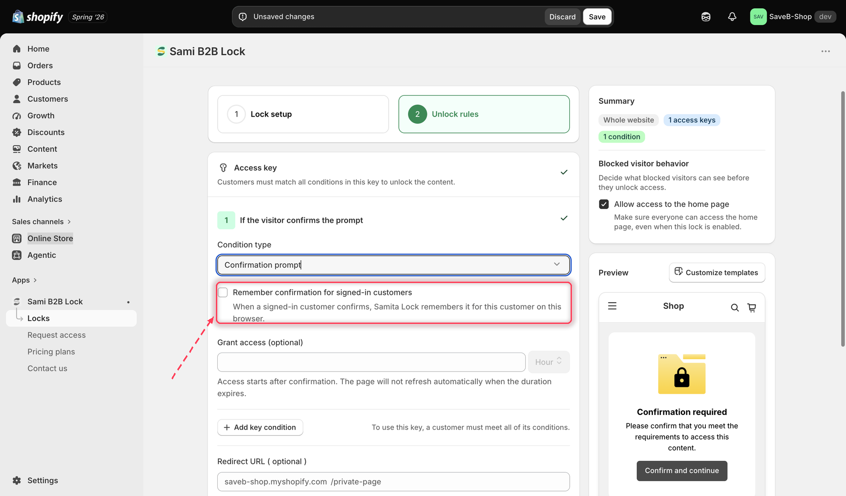Image resolution: width=846 pixels, height=496 pixels.
Task: Click the unsaved changes alert icon
Action: (242, 17)
